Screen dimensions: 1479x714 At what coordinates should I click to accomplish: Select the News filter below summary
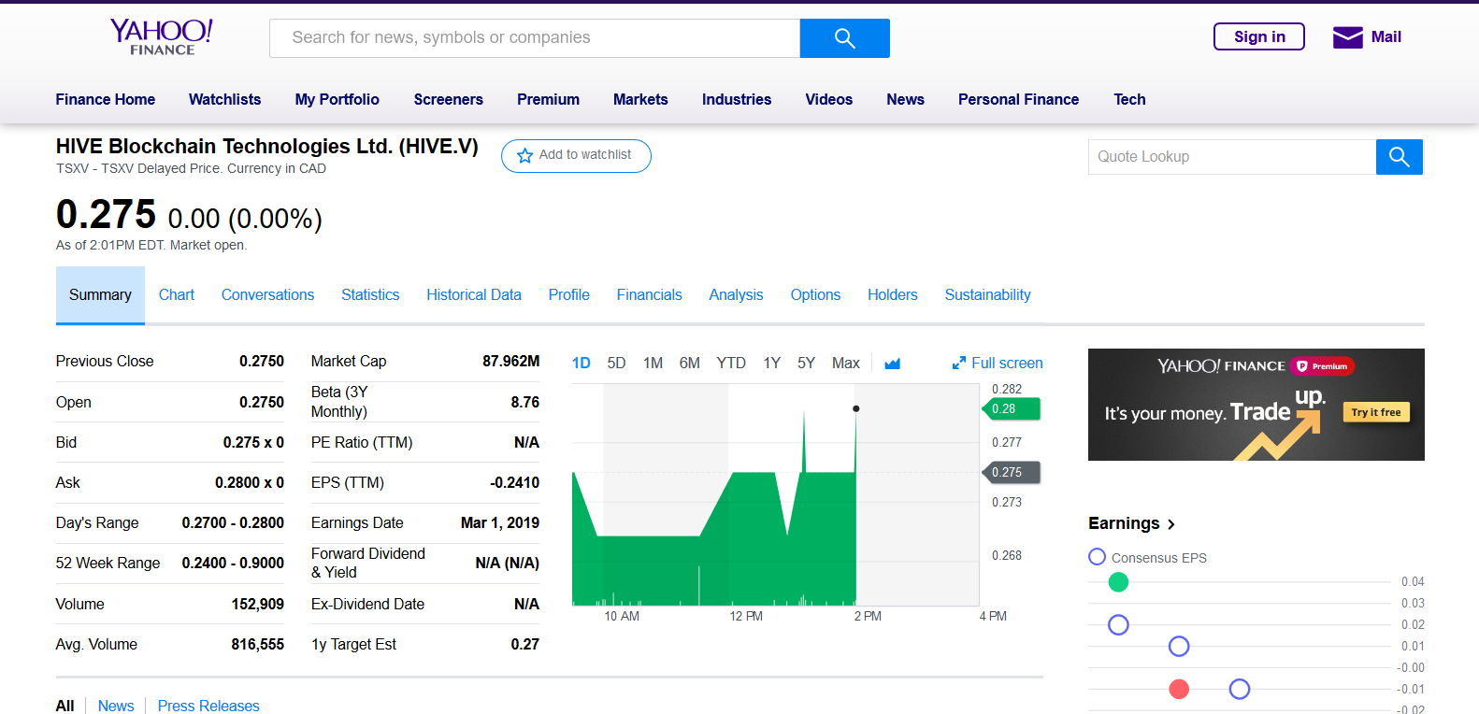[x=116, y=706]
